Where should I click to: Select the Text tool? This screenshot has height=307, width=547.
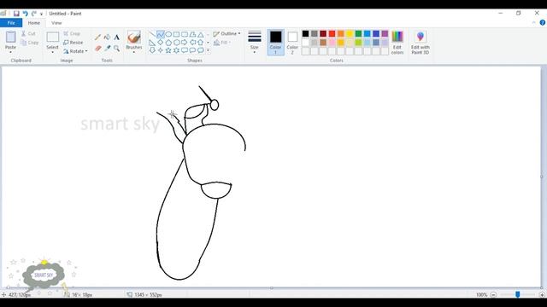click(x=116, y=38)
